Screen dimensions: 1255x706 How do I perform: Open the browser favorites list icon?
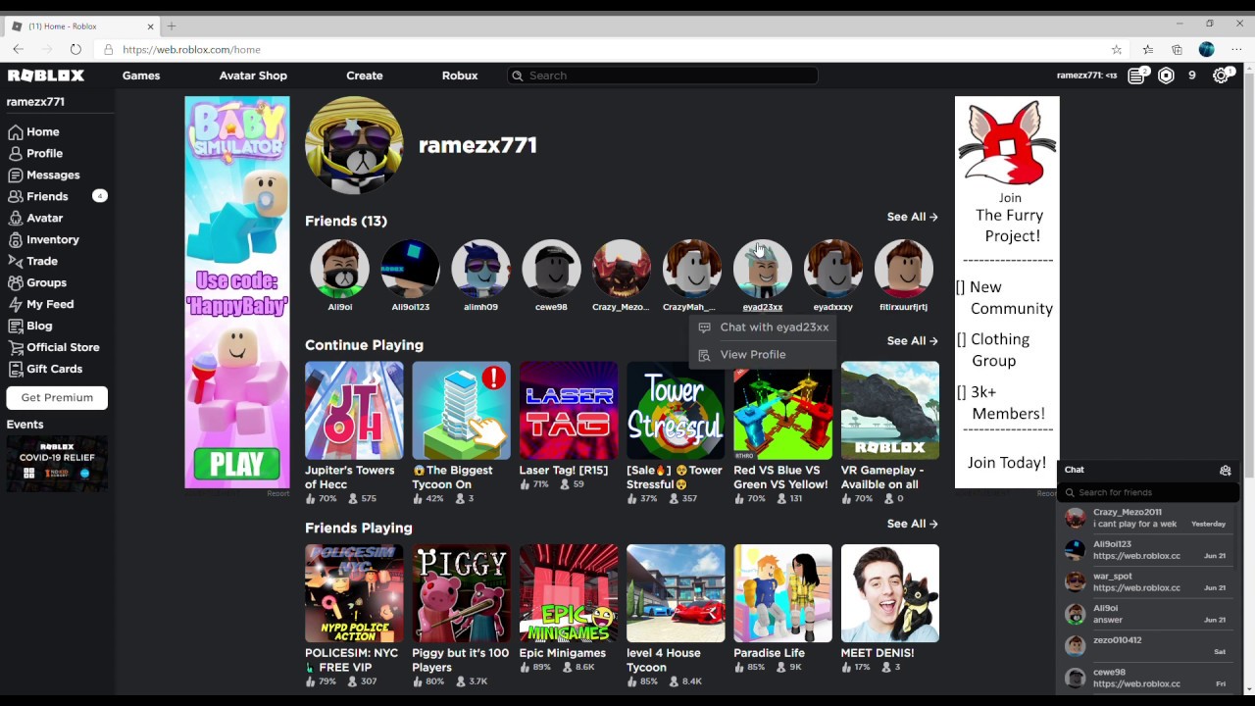(1148, 49)
